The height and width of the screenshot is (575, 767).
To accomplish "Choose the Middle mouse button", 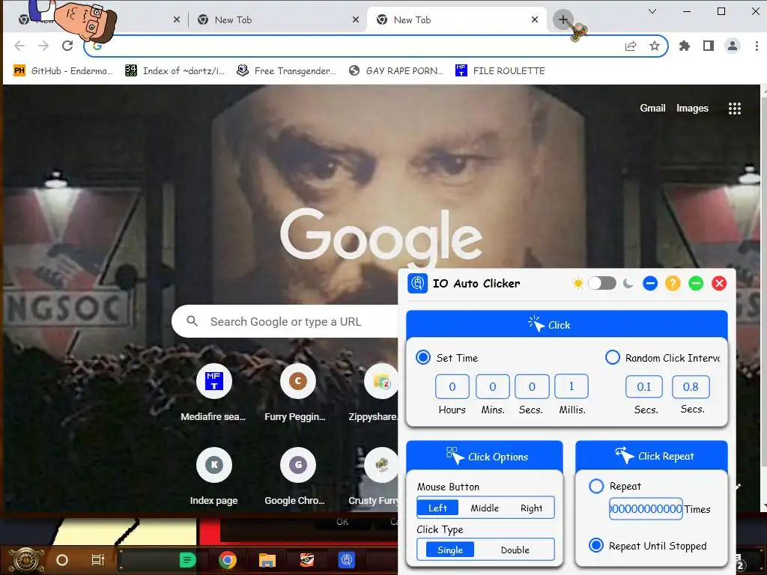I will pyautogui.click(x=485, y=508).
